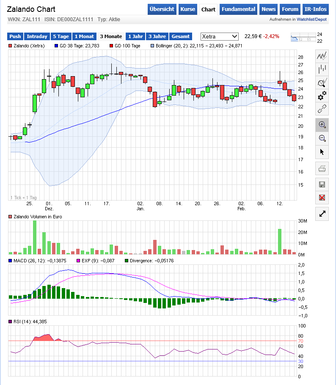Open the Forum tab
Viewport: 336px width, 385px height.
tap(290, 9)
